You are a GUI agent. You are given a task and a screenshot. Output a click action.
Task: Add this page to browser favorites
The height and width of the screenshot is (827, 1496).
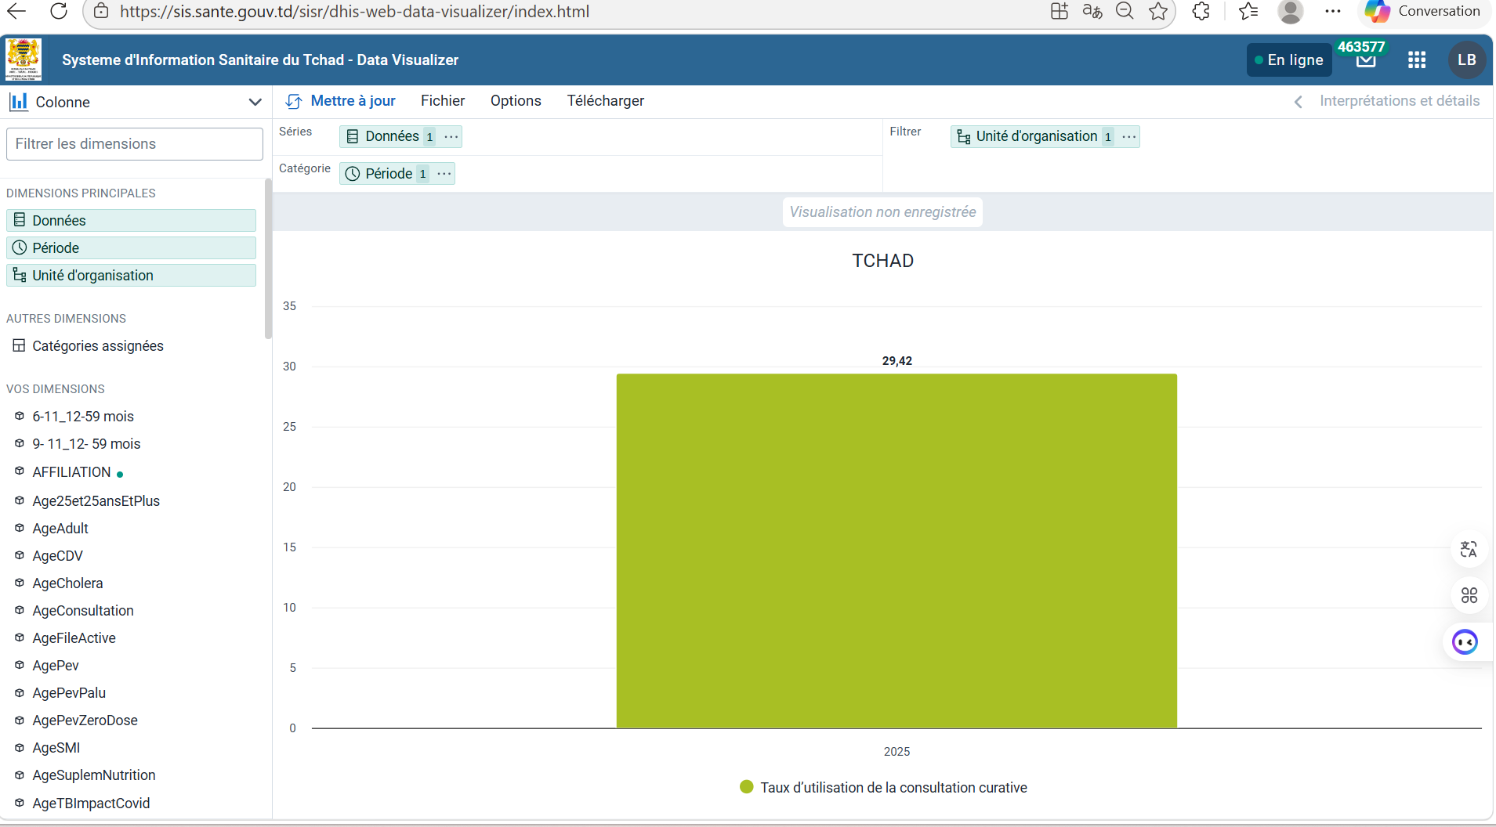click(x=1157, y=12)
